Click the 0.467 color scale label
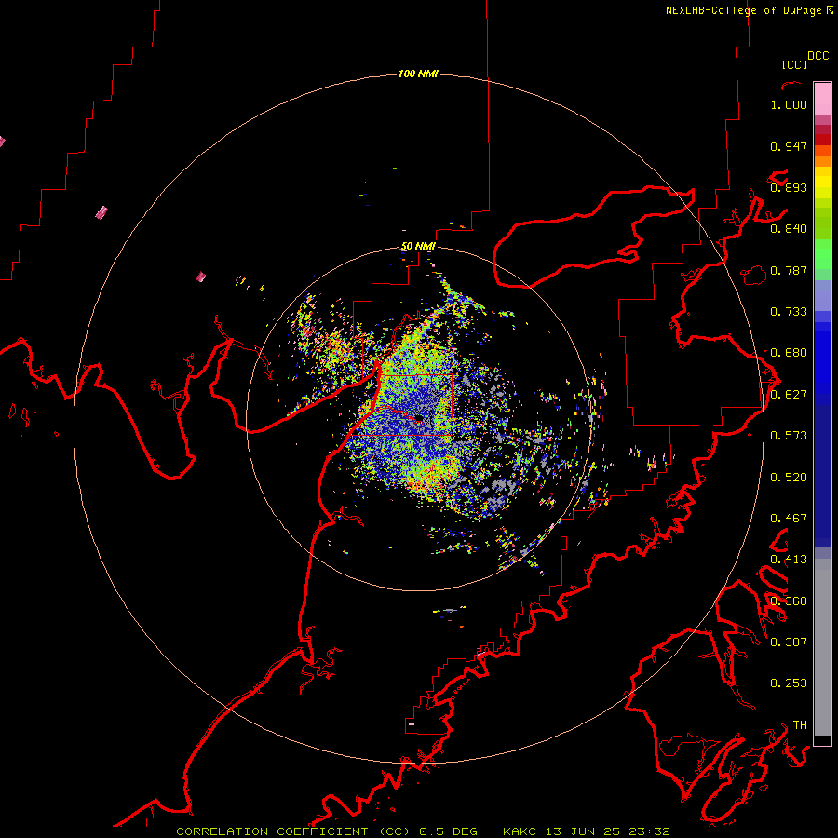Screen dimensions: 838x838 (789, 519)
